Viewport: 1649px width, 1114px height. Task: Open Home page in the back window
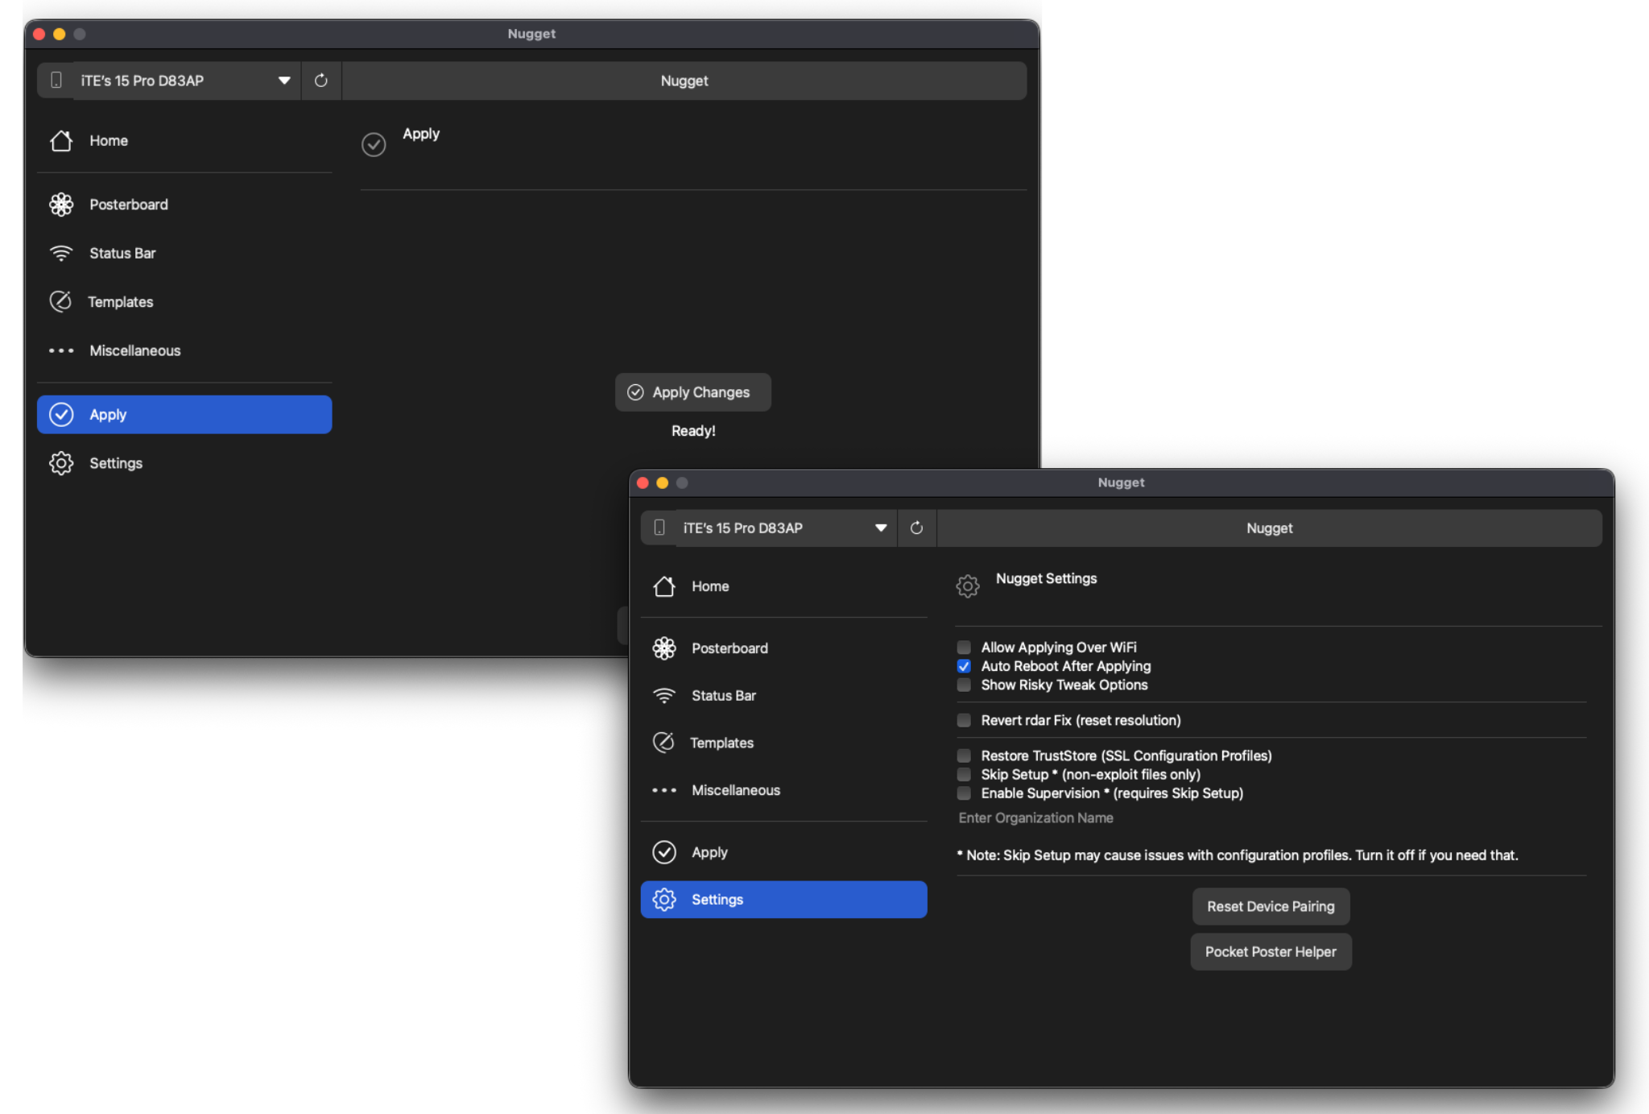(184, 141)
